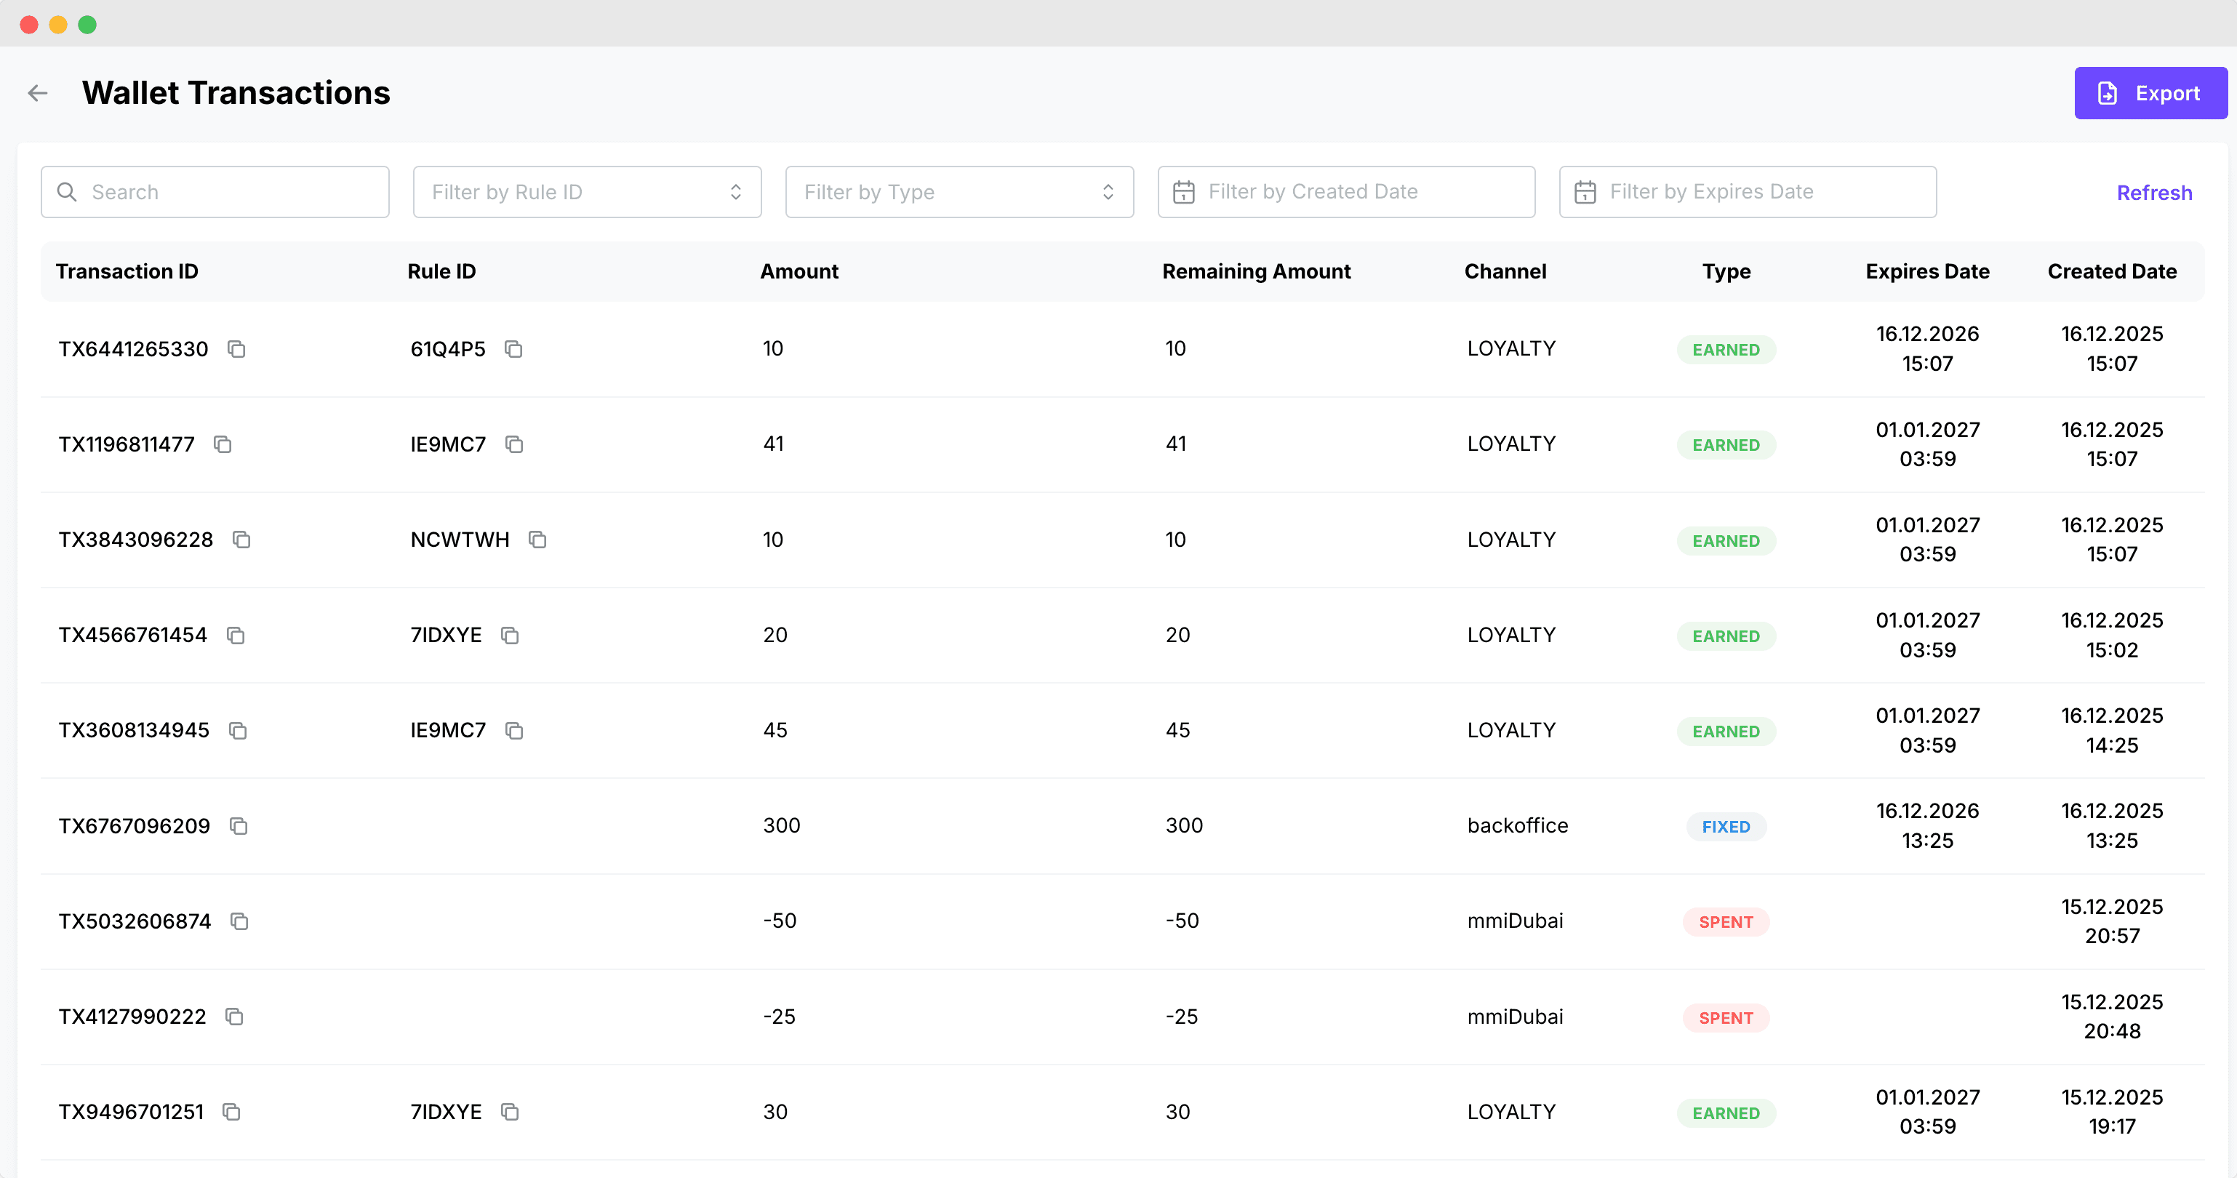The image size is (2237, 1178).
Task: Open the Filter by Expires Date picker
Action: [1746, 192]
